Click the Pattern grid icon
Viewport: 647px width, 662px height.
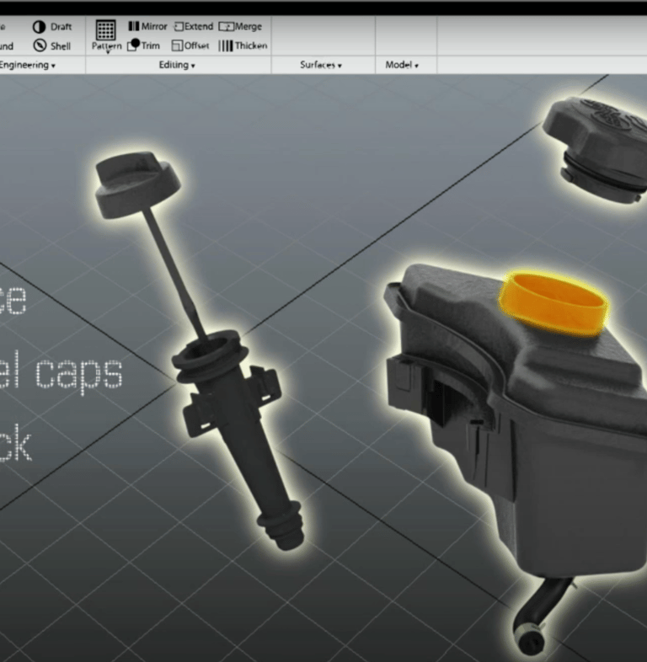105,29
